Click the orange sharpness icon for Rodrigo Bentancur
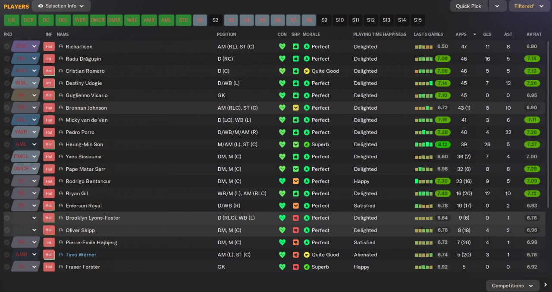This screenshot has width=552, height=292. [x=295, y=181]
